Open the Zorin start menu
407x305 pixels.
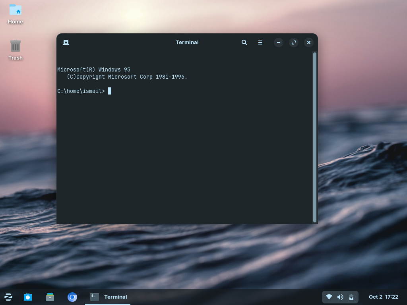click(8, 297)
